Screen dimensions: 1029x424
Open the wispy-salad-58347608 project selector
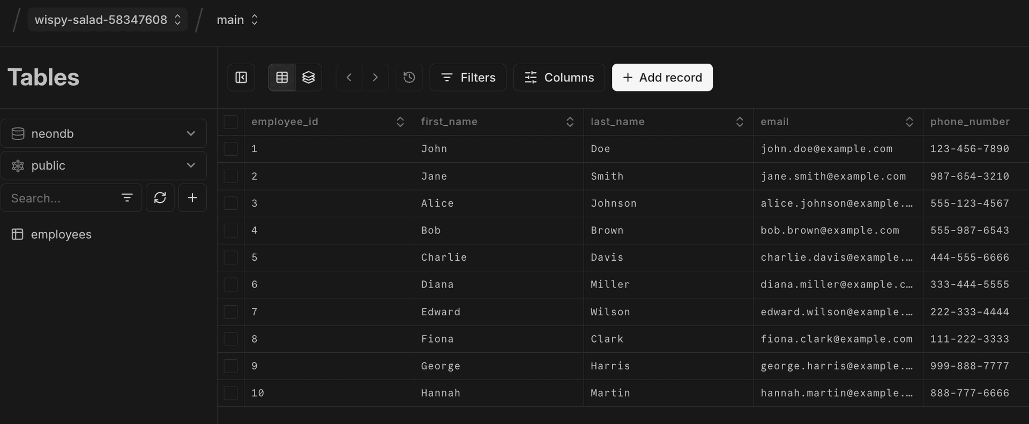point(108,20)
